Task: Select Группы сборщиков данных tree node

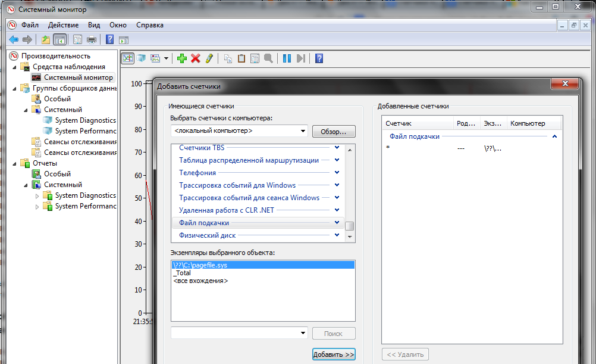Action: pos(74,88)
